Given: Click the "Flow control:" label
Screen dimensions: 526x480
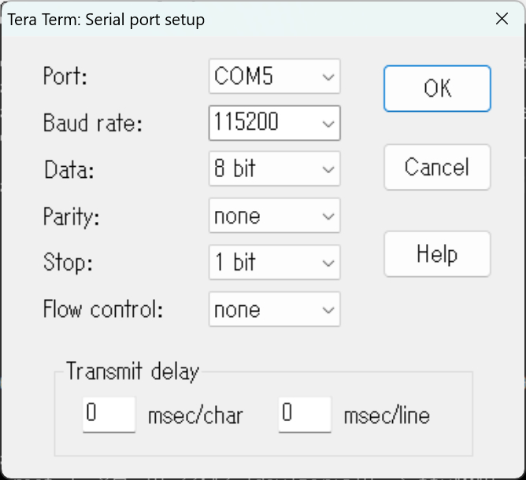Looking at the screenshot, I should 103,308.
